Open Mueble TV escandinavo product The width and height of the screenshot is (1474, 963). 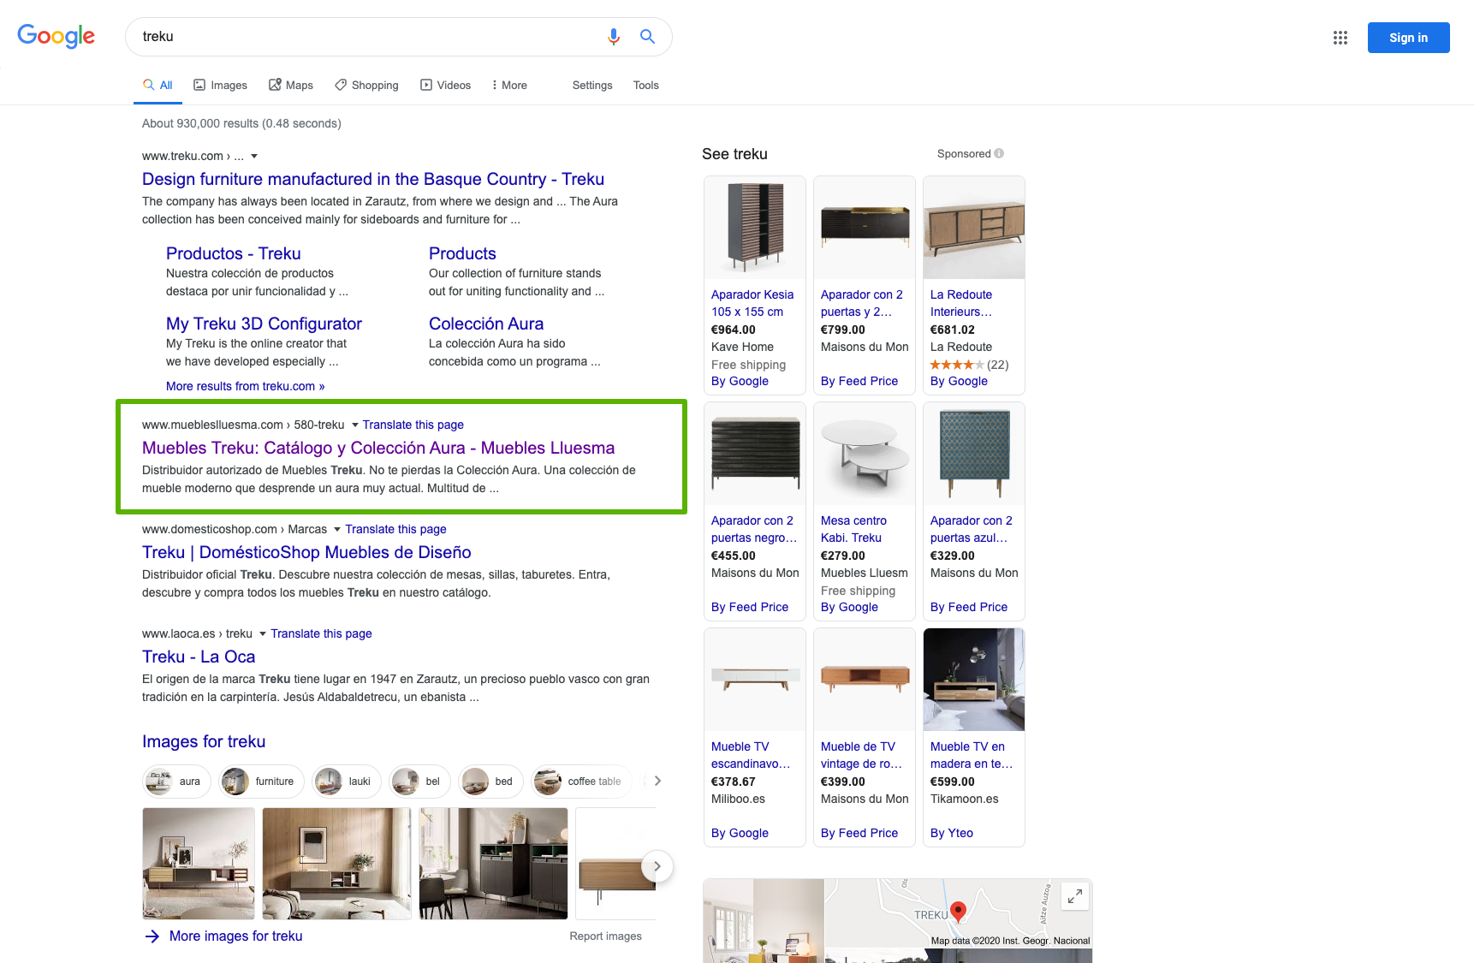(751, 755)
